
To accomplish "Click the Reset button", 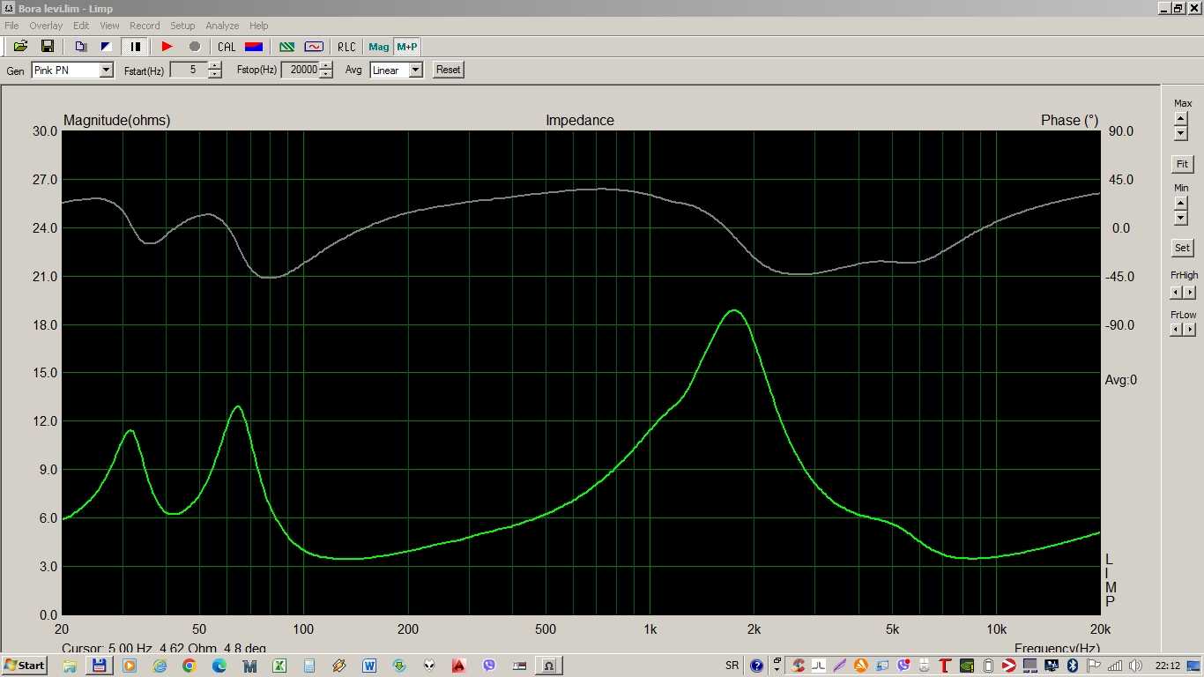I will click(448, 70).
